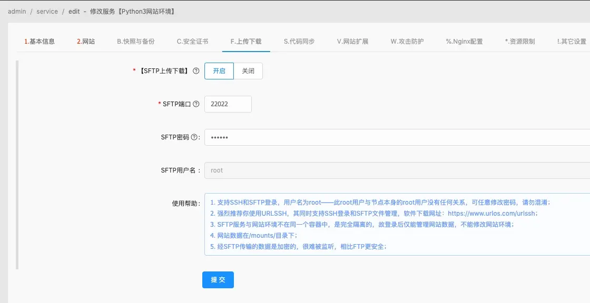The height and width of the screenshot is (303, 590).
Task: Open the SFTP端口 help icon
Action: coord(196,104)
